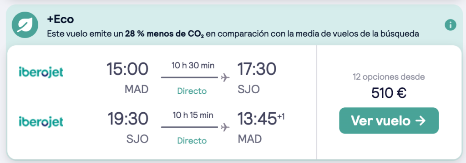Click the Ver vuelo button

(x=389, y=121)
